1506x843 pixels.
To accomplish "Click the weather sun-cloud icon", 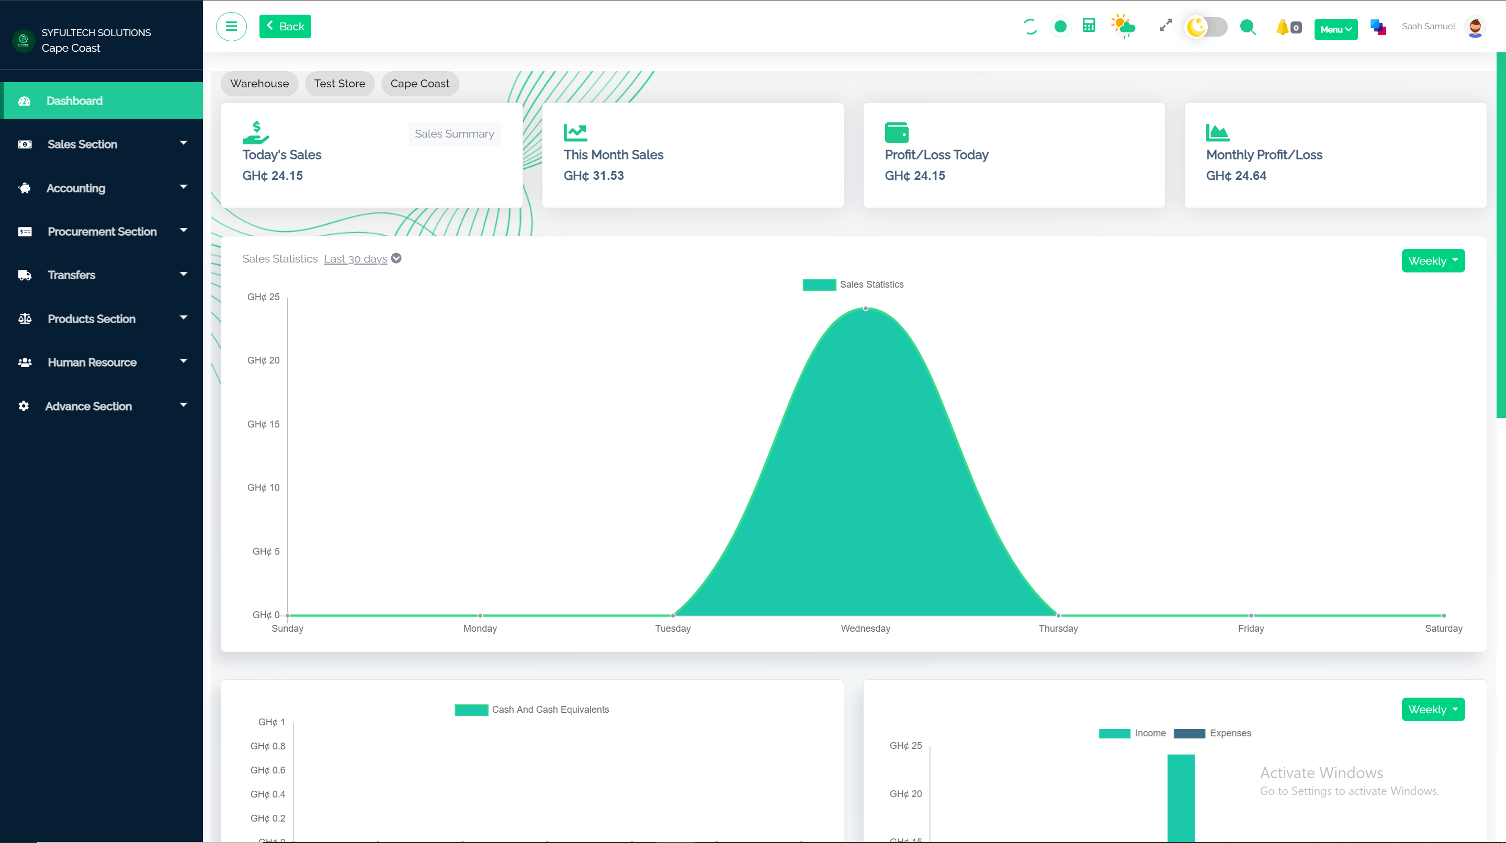I will 1123,26.
